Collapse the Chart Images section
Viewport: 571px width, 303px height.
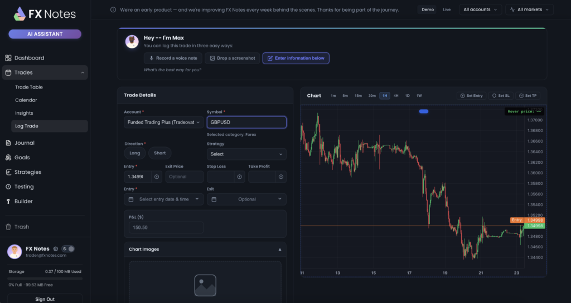pos(280,250)
